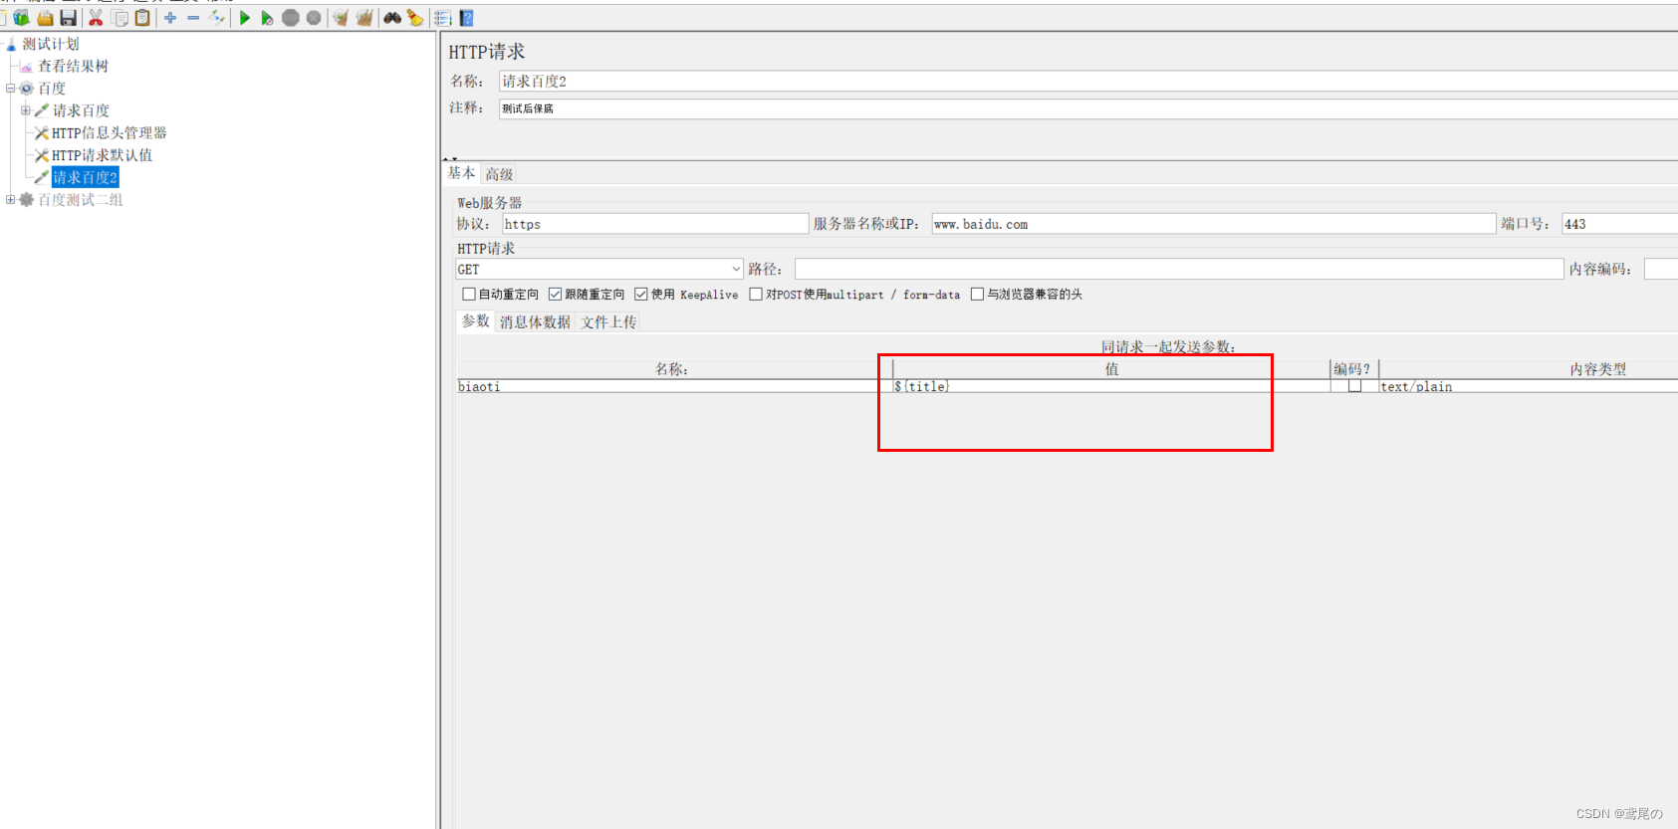Click the Shutdown test icon
Image resolution: width=1678 pixels, height=829 pixels.
(x=314, y=18)
